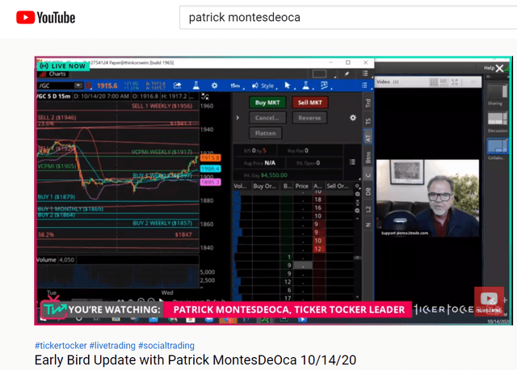The width and height of the screenshot is (517, 370).
Task: Click the Buy MKT button
Action: click(267, 103)
